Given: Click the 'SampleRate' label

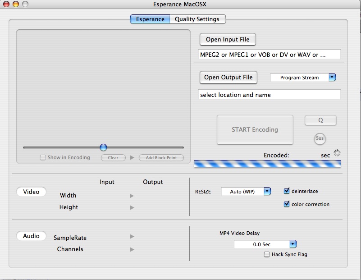Looking at the screenshot, I should (70, 238).
